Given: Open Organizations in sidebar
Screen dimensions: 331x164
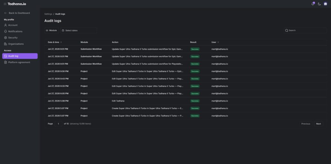Looking at the screenshot, I should [20, 44].
